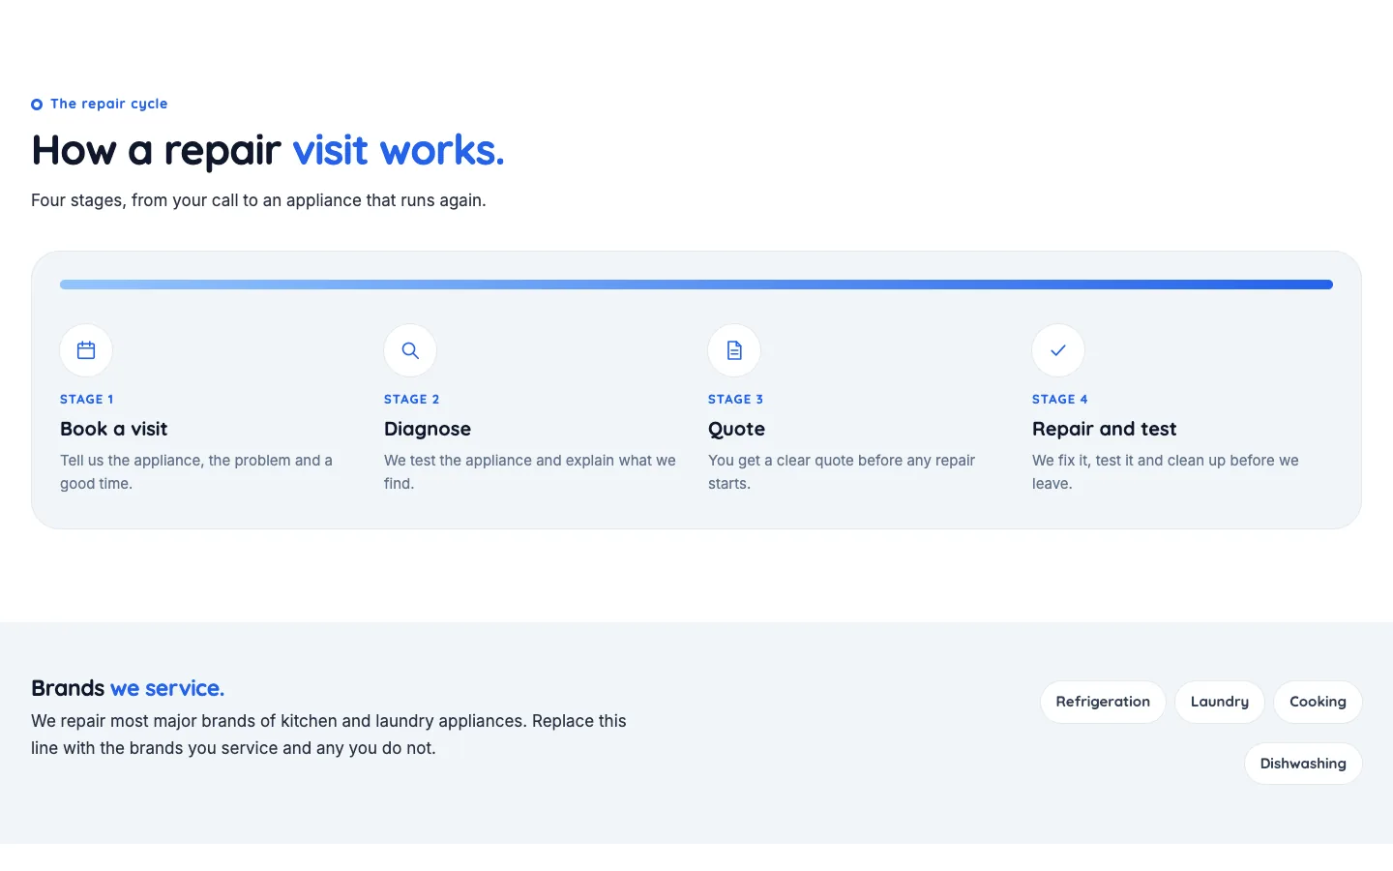Click the 'STAGE 1' label
Image resolution: width=1393 pixels, height=871 pixels.
[87, 399]
